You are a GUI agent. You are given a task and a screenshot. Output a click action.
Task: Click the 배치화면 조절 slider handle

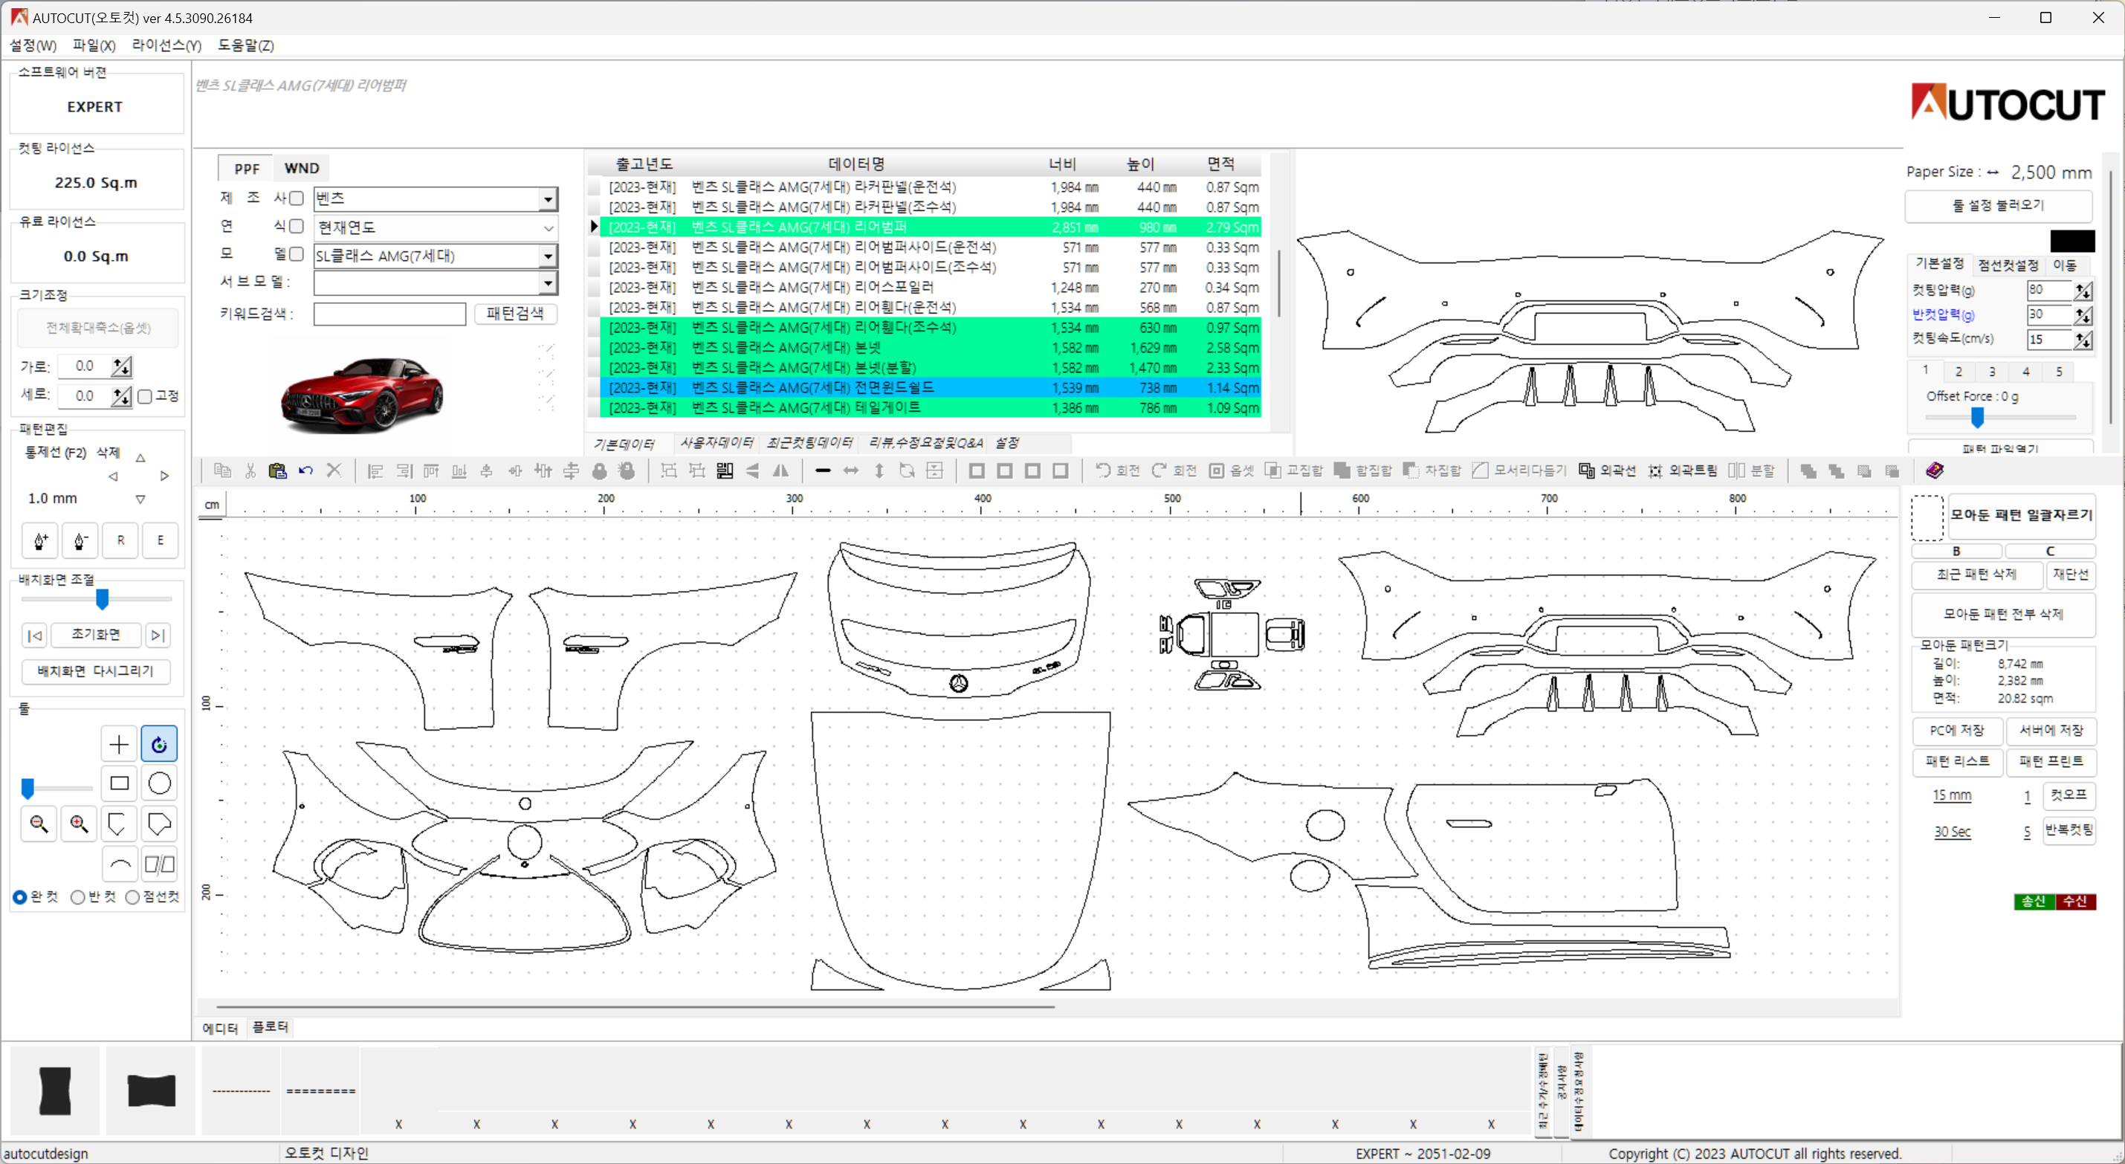pyautogui.click(x=103, y=599)
